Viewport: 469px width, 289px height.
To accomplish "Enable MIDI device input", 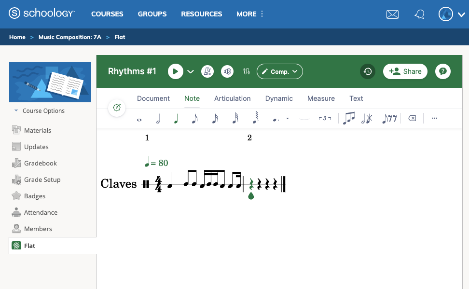I will [x=246, y=71].
